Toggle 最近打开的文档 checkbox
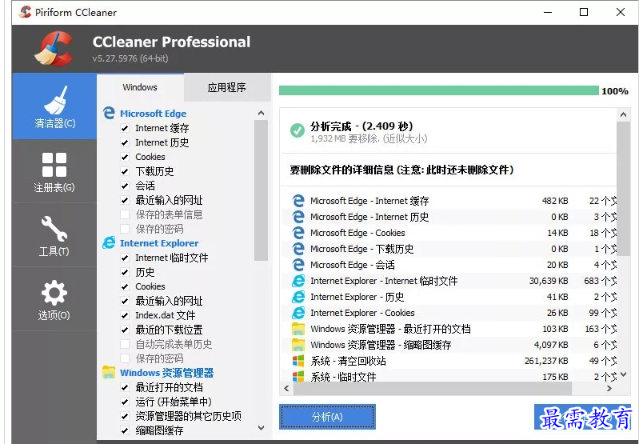The width and height of the screenshot is (639, 444). [125, 387]
